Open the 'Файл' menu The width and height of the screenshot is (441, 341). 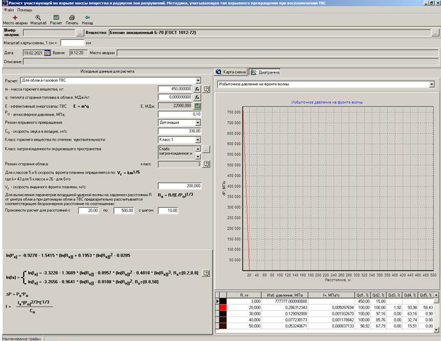8,10
